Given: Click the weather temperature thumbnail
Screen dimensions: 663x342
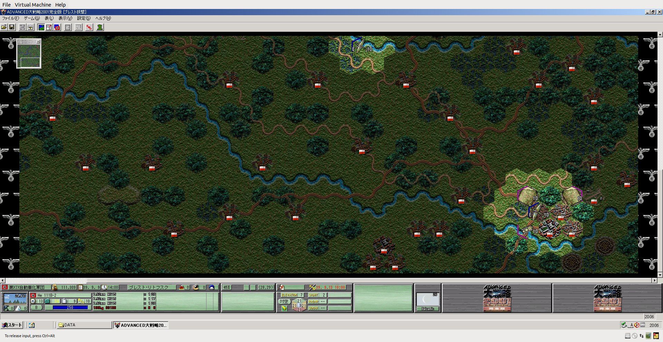Looking at the screenshot, I should [x=15, y=299].
